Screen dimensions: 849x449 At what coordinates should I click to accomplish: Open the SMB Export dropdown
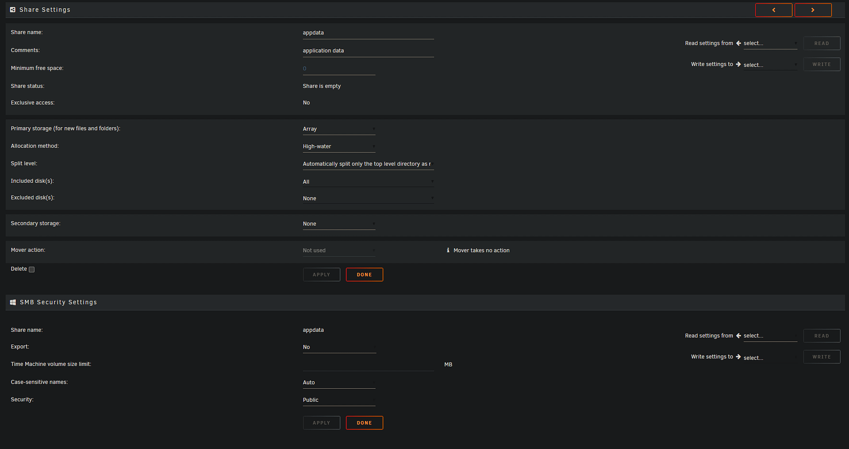tap(339, 347)
